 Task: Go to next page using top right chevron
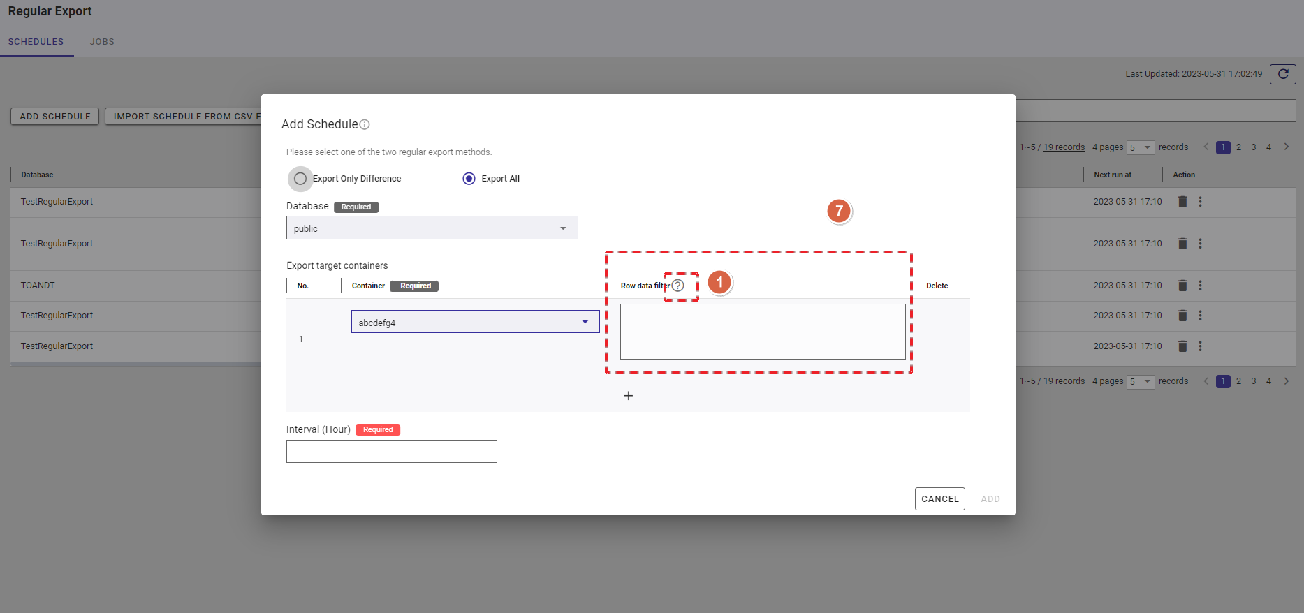1286,147
